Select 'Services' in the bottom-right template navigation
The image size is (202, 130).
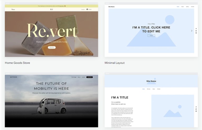pyautogui.click(x=149, y=89)
